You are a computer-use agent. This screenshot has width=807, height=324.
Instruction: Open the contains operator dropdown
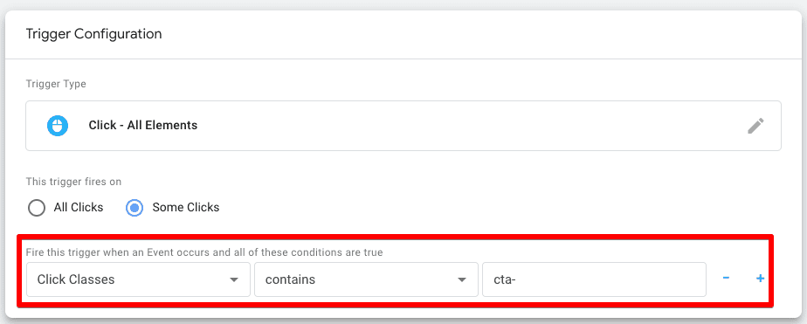[x=367, y=279]
